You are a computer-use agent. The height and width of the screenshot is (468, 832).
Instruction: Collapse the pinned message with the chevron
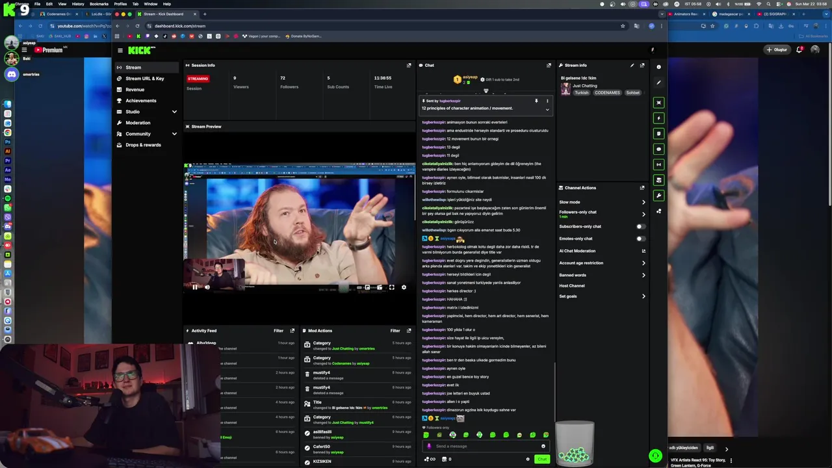pos(547,109)
